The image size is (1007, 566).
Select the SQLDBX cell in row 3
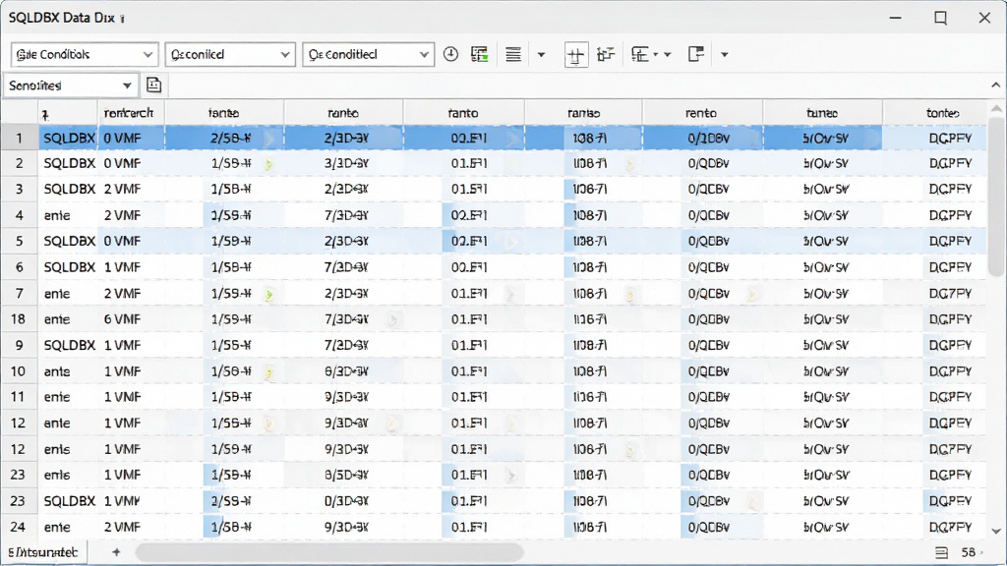coord(69,190)
